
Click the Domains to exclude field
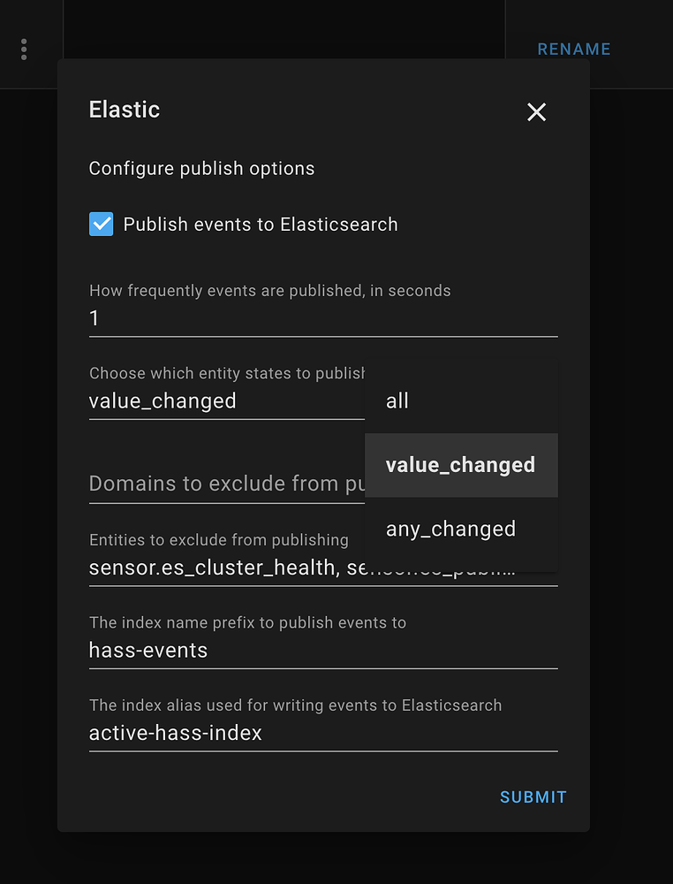[x=177, y=484]
